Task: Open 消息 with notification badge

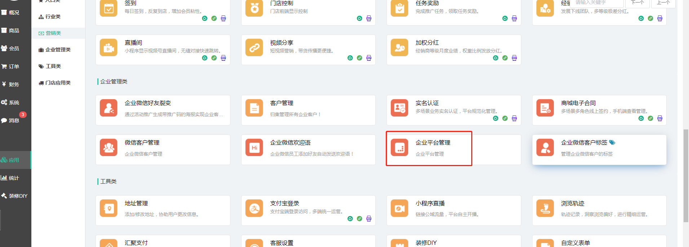Action: pyautogui.click(x=14, y=120)
